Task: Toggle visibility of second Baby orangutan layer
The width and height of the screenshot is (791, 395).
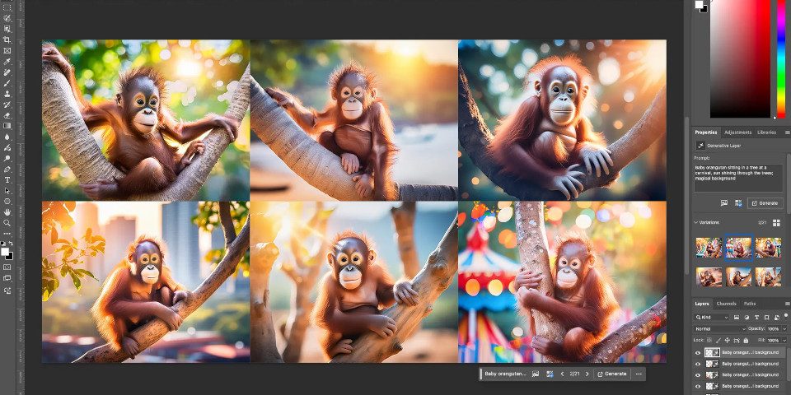Action: tap(698, 364)
